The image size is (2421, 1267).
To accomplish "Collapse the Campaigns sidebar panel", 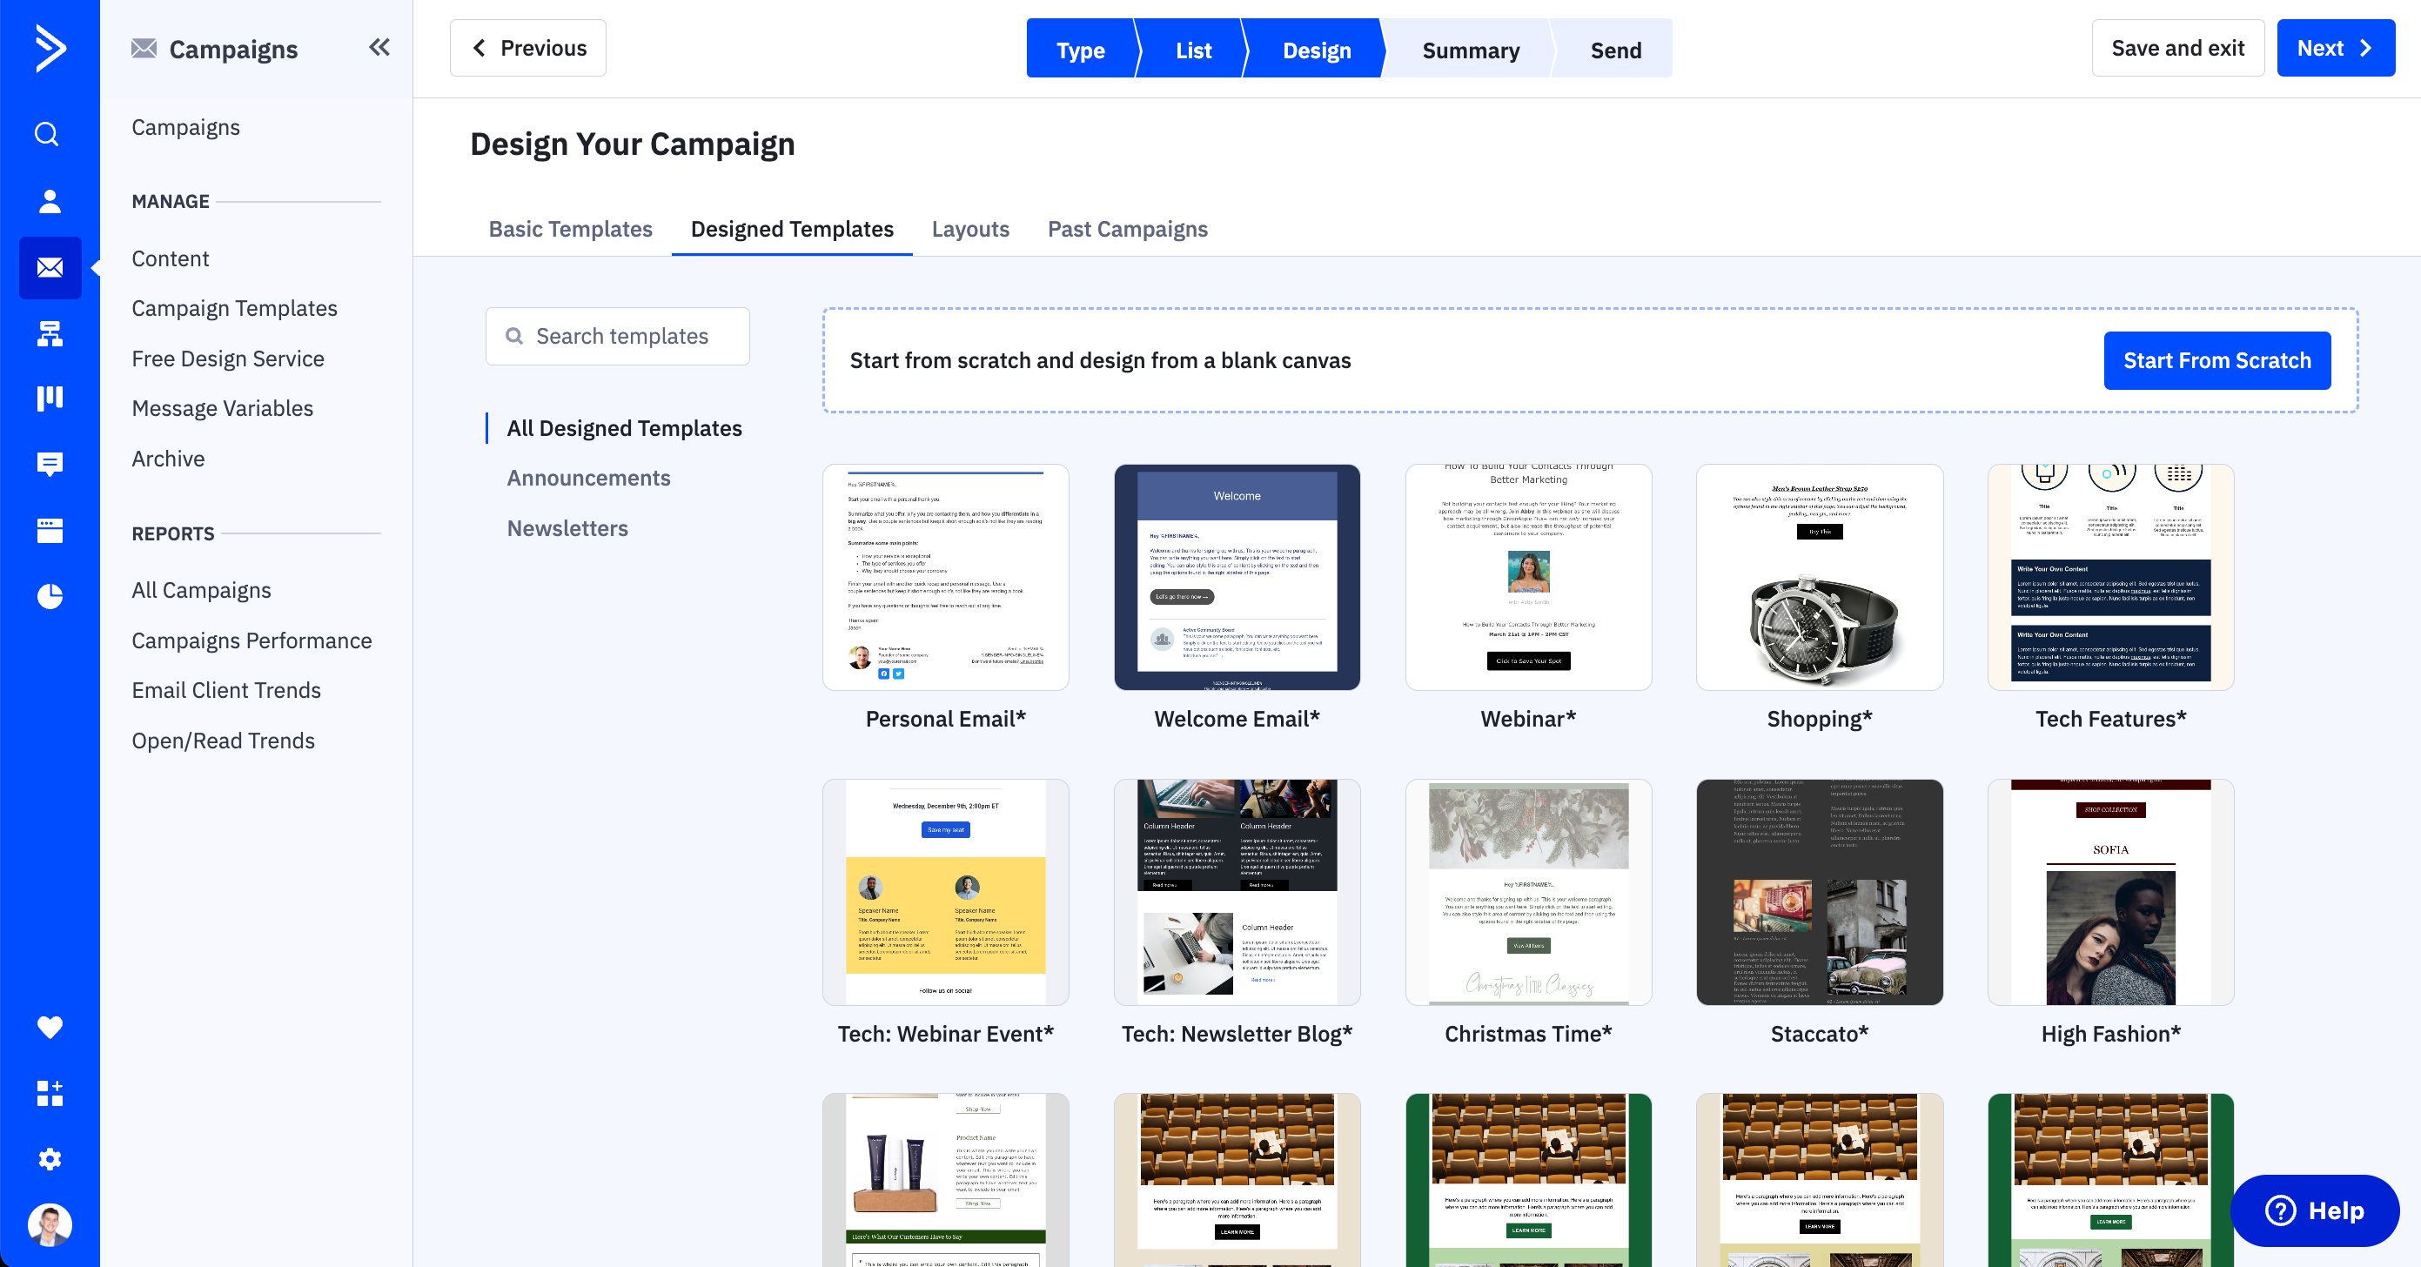I will [379, 47].
